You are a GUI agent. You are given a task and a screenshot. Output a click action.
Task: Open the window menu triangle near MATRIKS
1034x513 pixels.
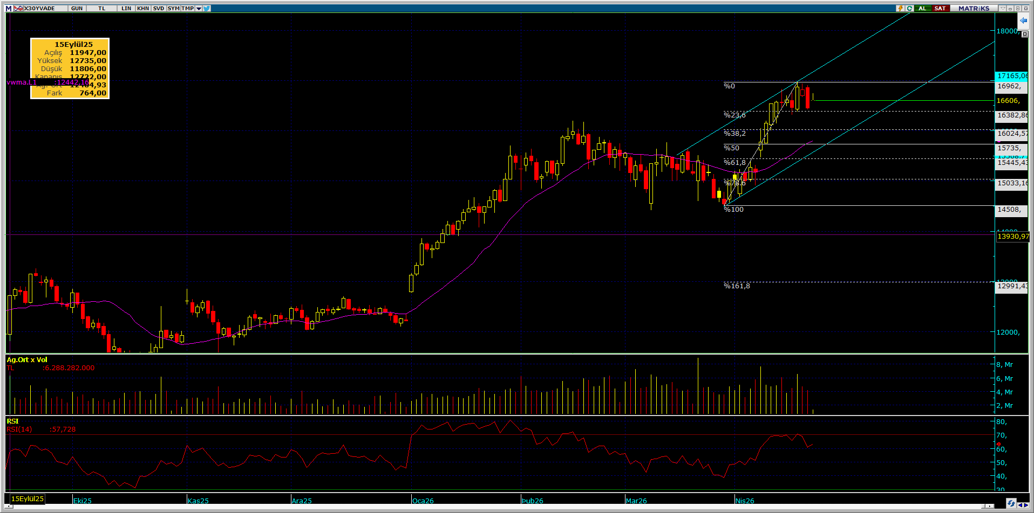1002,8
